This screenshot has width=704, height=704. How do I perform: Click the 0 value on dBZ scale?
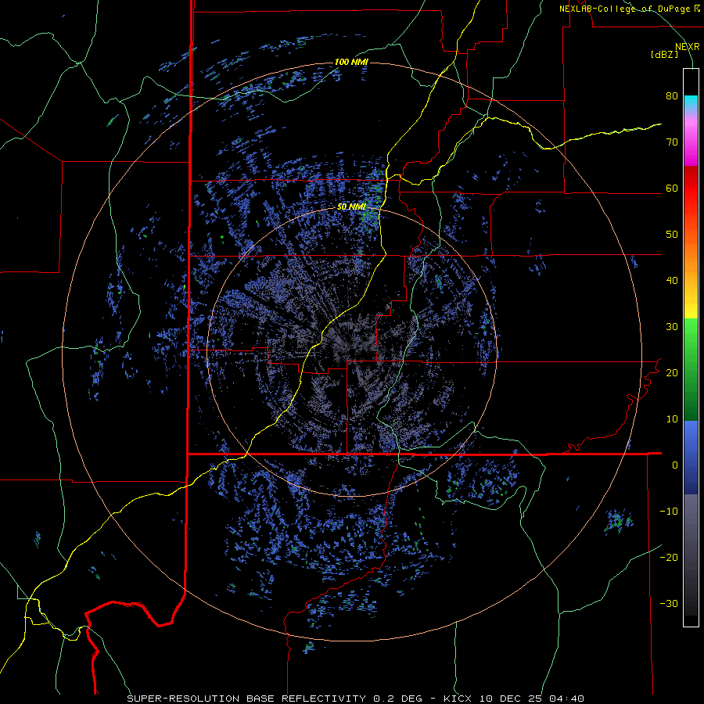pyautogui.click(x=674, y=465)
